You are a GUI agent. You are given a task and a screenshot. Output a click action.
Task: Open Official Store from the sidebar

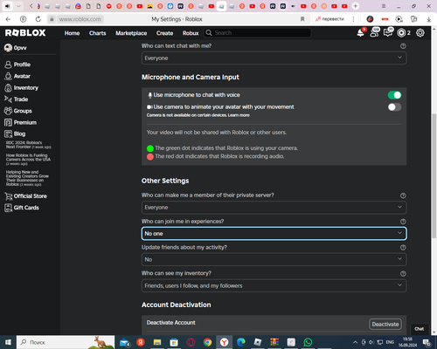coord(25,196)
